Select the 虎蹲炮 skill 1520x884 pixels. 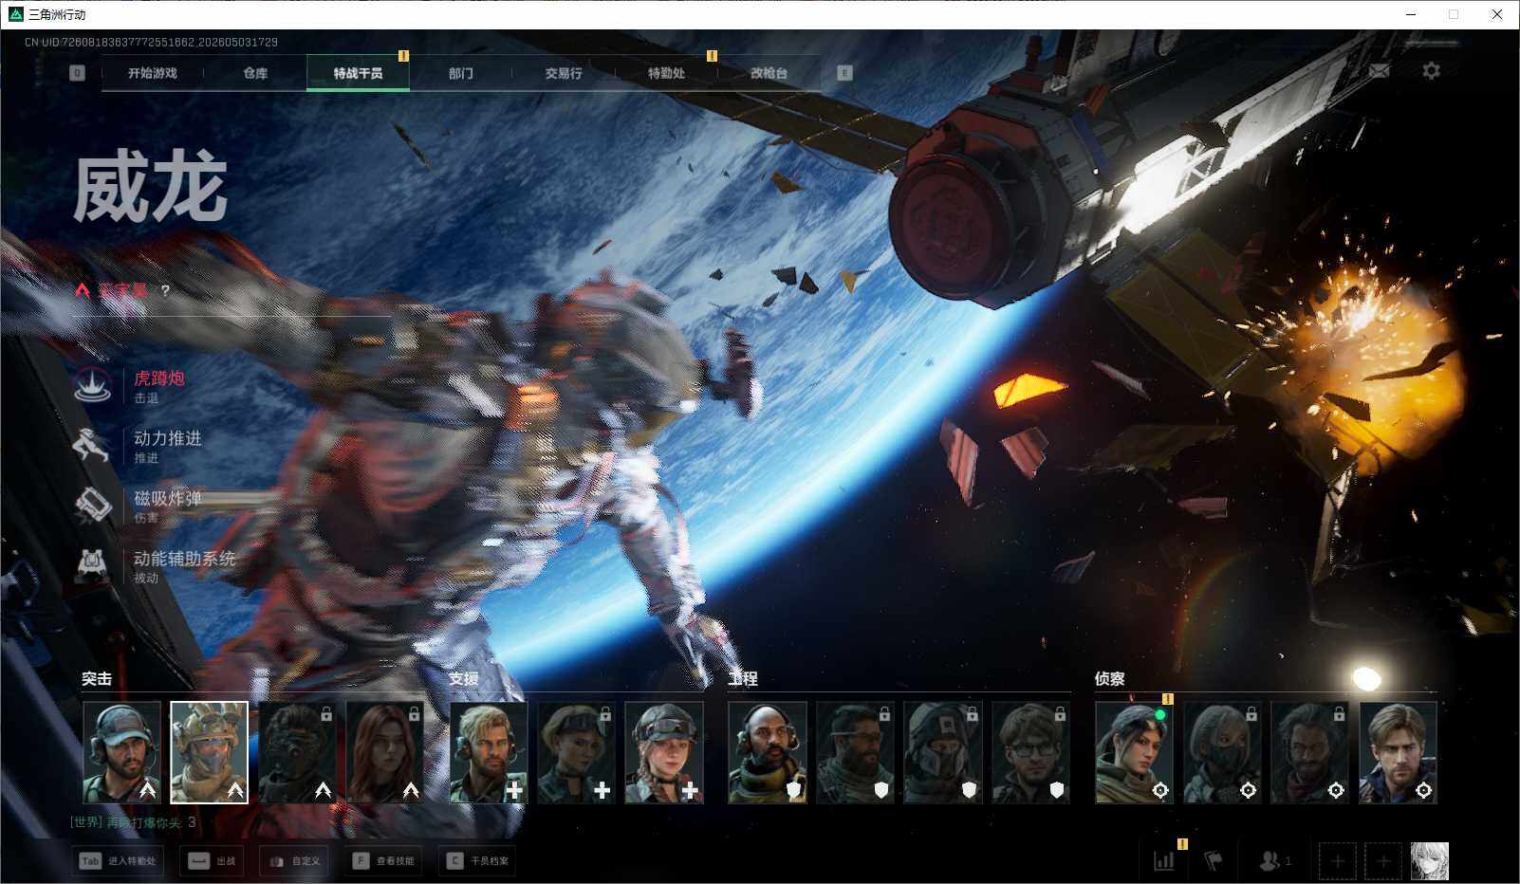point(131,386)
